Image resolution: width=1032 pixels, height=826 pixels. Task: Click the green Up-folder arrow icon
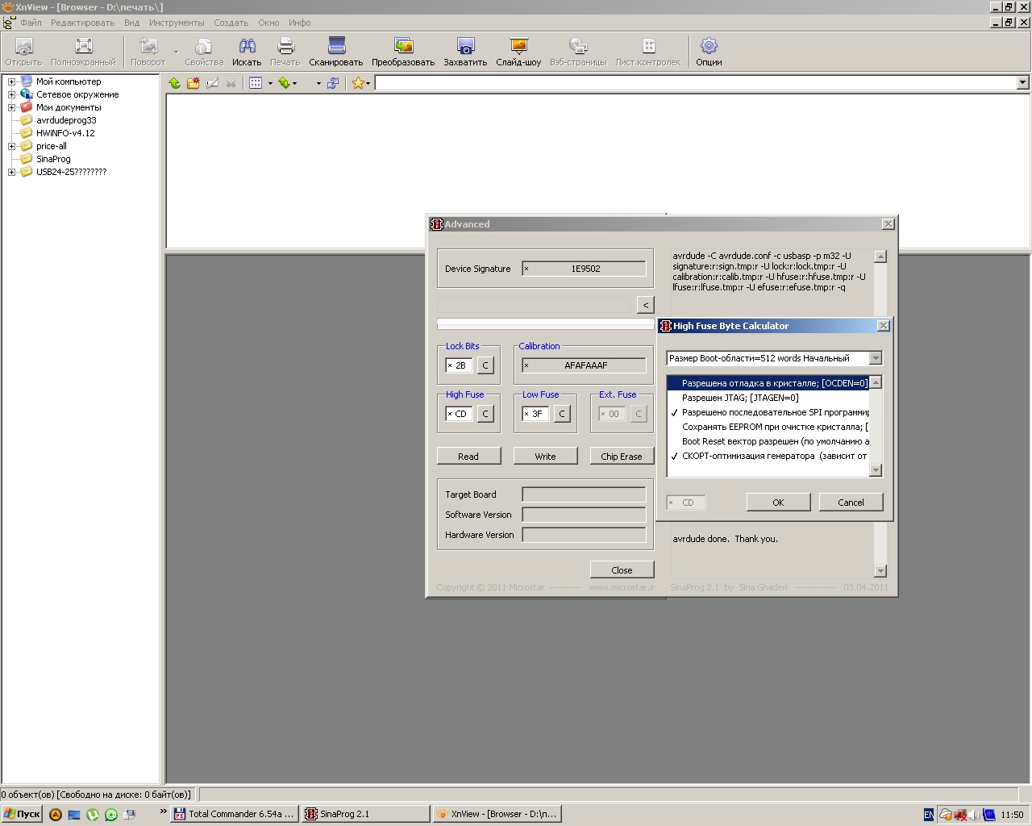pyautogui.click(x=175, y=83)
